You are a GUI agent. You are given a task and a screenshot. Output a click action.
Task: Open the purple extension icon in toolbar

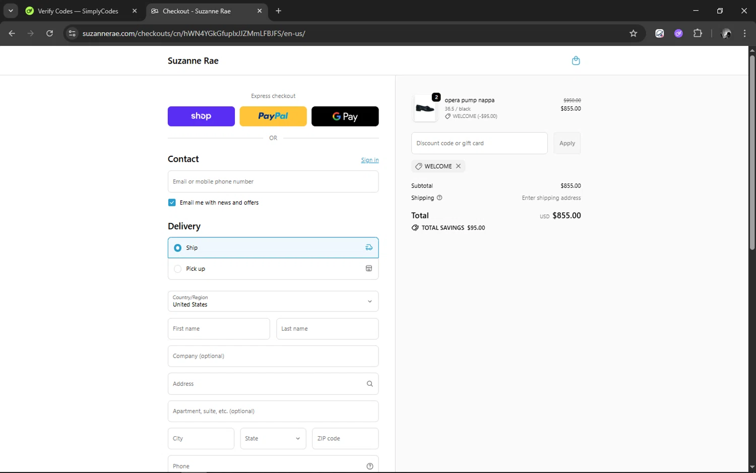[678, 33]
